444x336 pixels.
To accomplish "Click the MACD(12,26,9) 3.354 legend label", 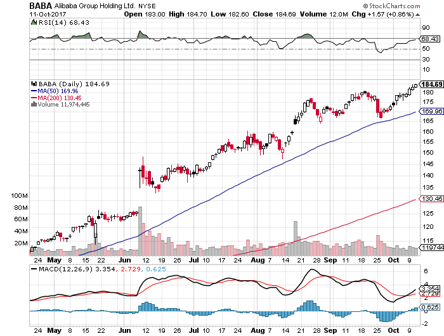I will (77, 269).
